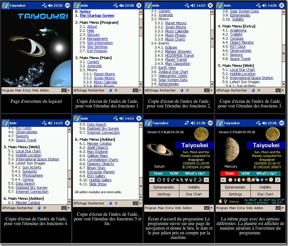The height and width of the screenshot is (246, 288).
Task: Select the Mercury symbol in the 21:30 Taiyoukei window
Action: tap(164, 180)
